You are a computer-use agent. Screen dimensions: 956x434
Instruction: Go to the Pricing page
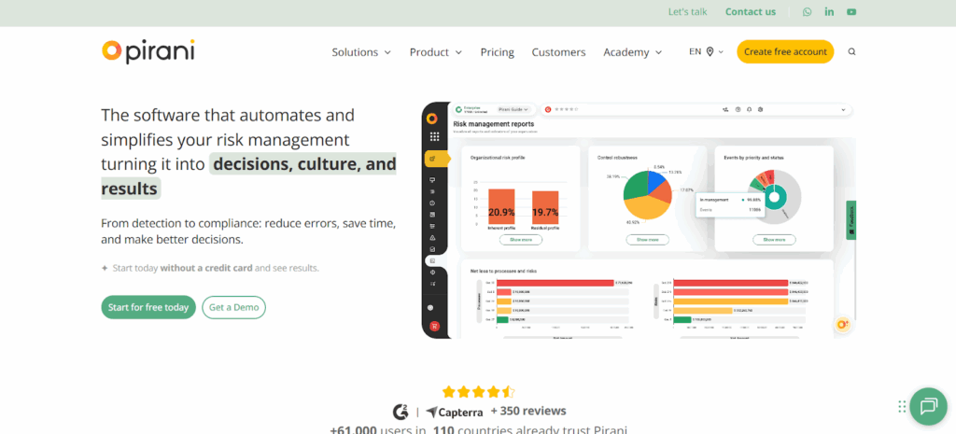[497, 52]
